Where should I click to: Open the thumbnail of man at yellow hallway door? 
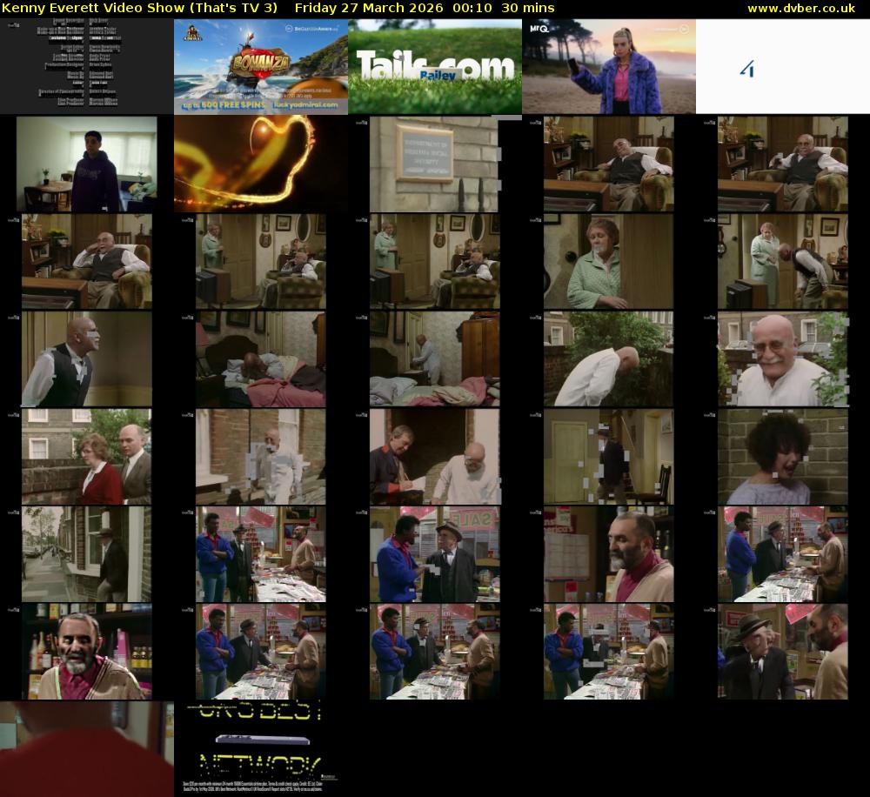609,457
